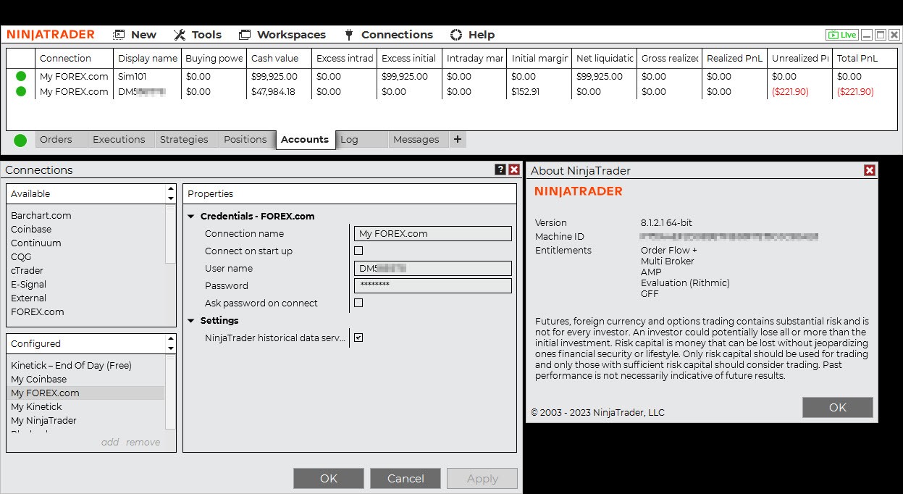Click OK in About NinjaTrader dialog

[x=838, y=407]
